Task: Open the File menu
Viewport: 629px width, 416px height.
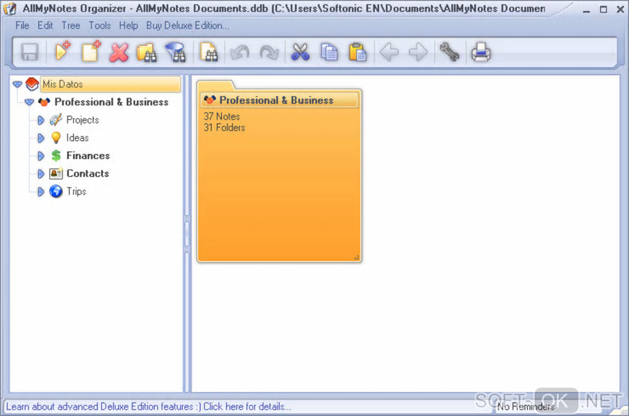Action: (x=22, y=26)
